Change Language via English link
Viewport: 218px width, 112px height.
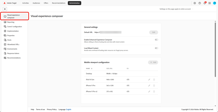click(x=69, y=109)
